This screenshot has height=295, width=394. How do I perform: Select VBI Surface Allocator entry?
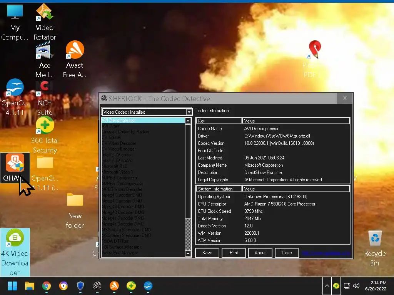[143, 247]
